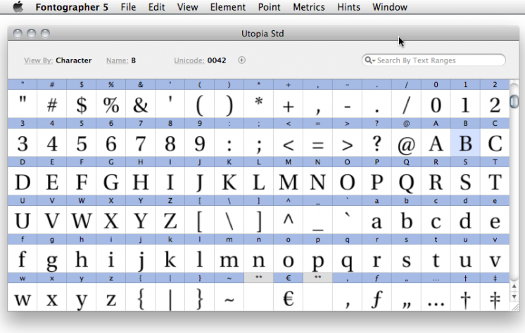Select the asterisk glyph cell
The image size is (525, 333).
[x=259, y=104]
